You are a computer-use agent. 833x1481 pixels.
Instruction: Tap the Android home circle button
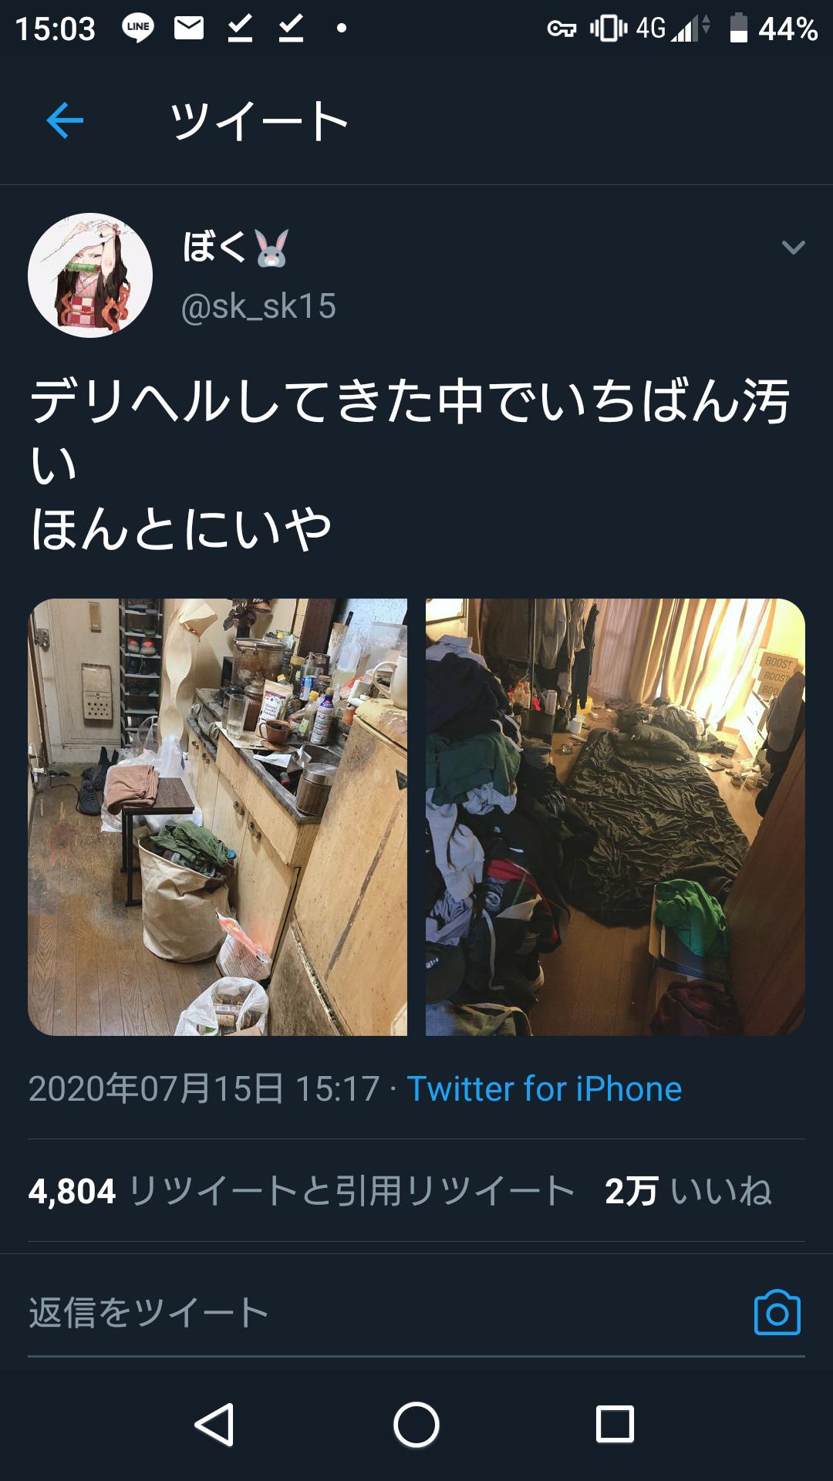[x=416, y=1424]
